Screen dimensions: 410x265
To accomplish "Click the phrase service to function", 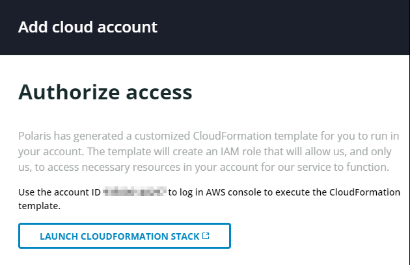I will [x=343, y=167].
